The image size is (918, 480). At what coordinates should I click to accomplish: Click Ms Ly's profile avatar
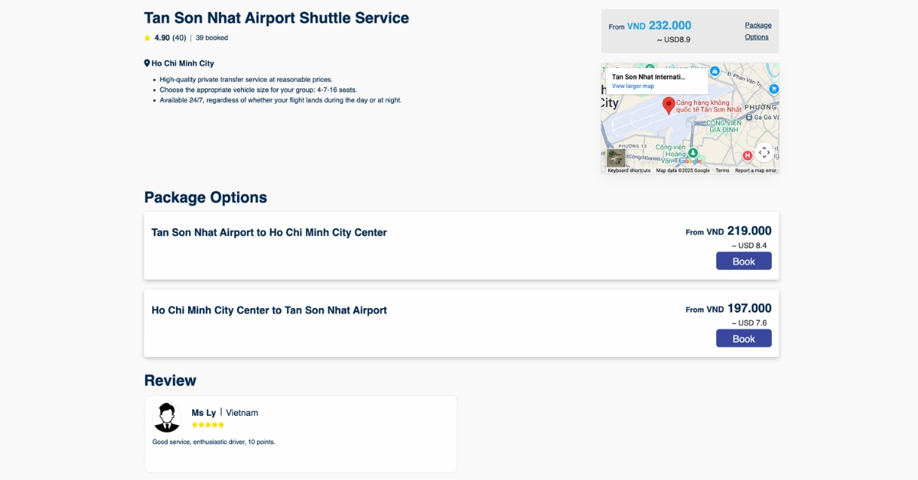168,416
